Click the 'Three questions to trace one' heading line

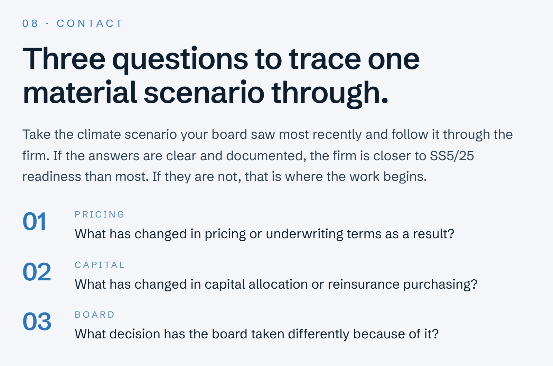(x=221, y=59)
